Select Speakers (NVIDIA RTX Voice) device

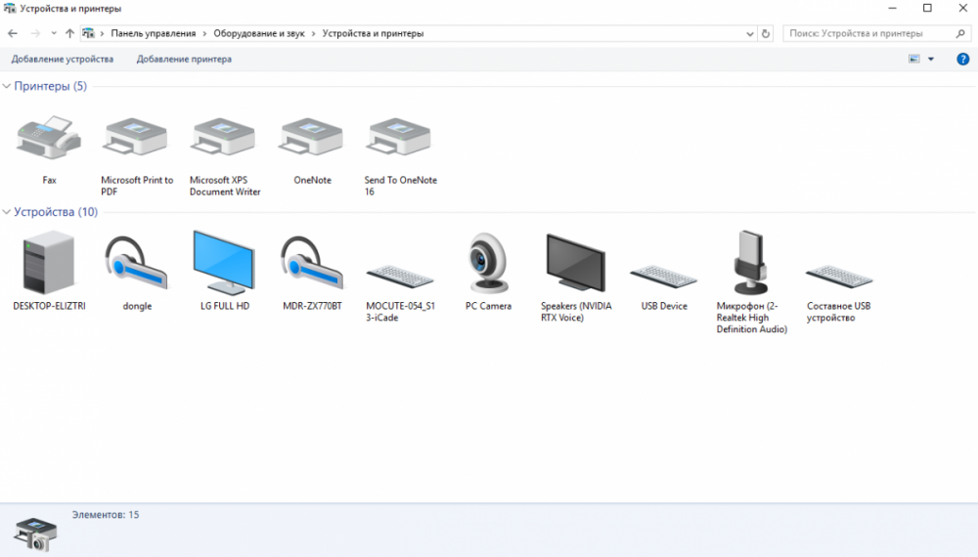pos(576,264)
